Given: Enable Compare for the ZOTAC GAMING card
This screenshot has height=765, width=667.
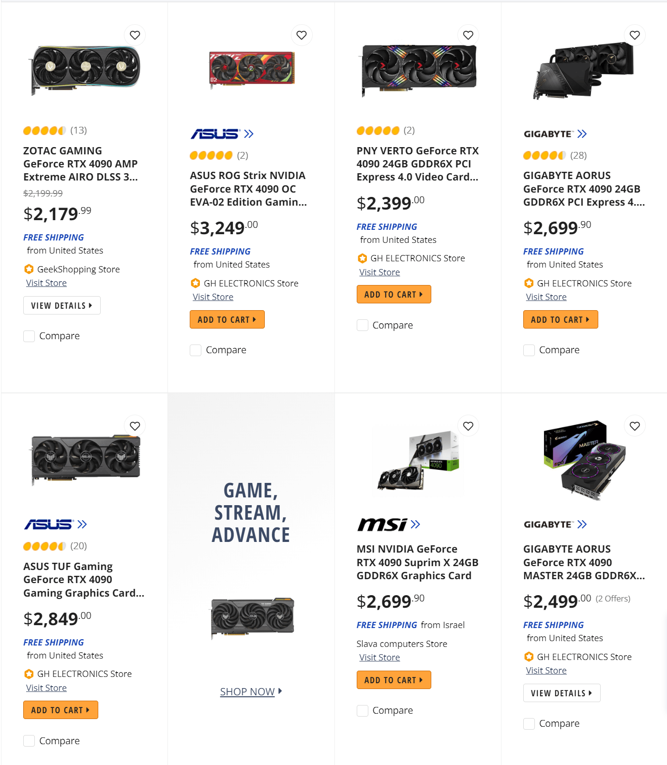Looking at the screenshot, I should (x=29, y=335).
